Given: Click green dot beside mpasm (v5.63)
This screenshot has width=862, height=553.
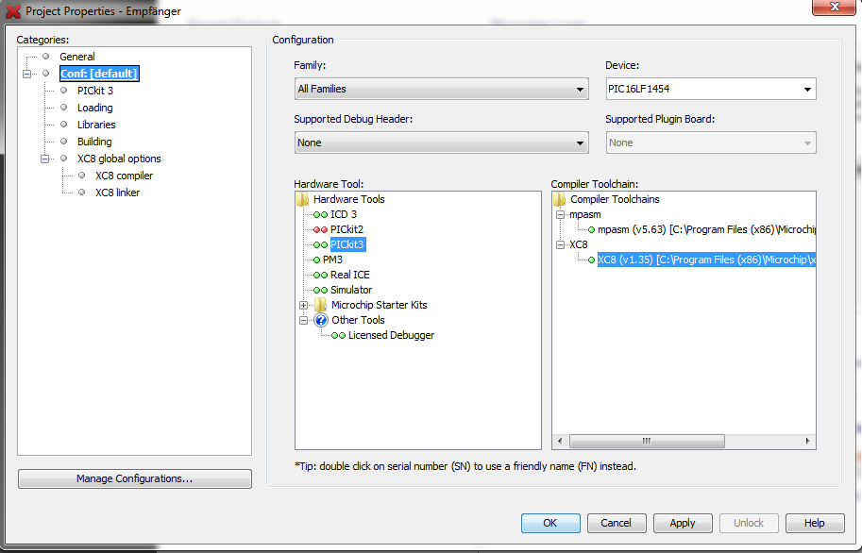Looking at the screenshot, I should [592, 230].
